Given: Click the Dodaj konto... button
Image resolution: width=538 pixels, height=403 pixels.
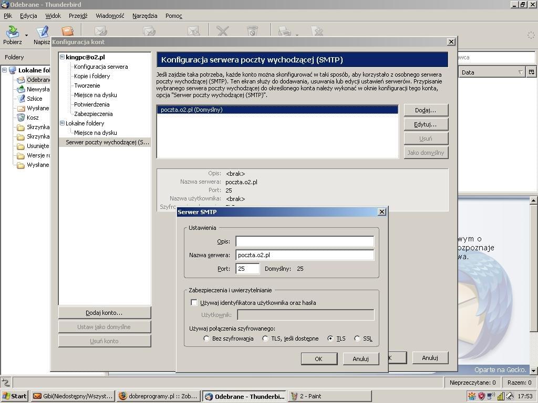Looking at the screenshot, I should [x=104, y=313].
